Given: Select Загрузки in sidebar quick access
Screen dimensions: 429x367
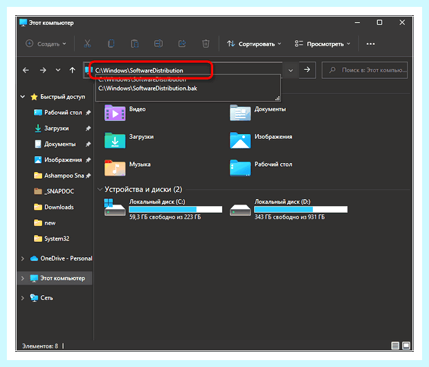Looking at the screenshot, I should pos(56,128).
